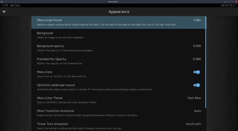This screenshot has width=238, height=131.
Task: Click the Menu Icons label text
Action: tap(45, 72)
